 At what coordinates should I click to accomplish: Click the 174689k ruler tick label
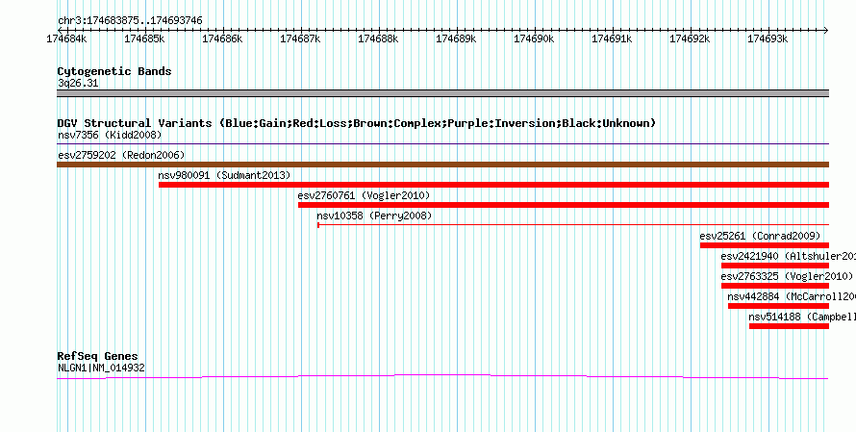point(456,38)
